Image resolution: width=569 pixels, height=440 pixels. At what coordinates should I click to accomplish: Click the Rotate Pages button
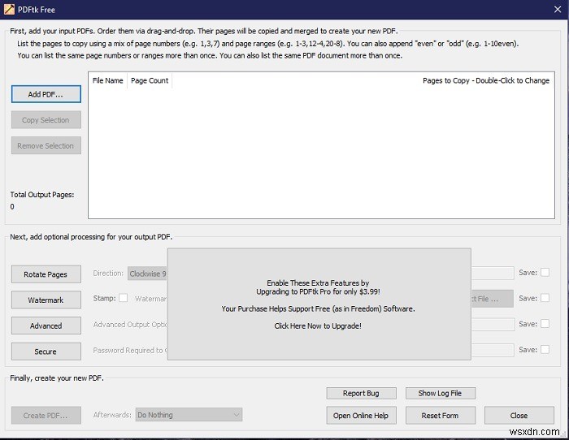pyautogui.click(x=46, y=274)
